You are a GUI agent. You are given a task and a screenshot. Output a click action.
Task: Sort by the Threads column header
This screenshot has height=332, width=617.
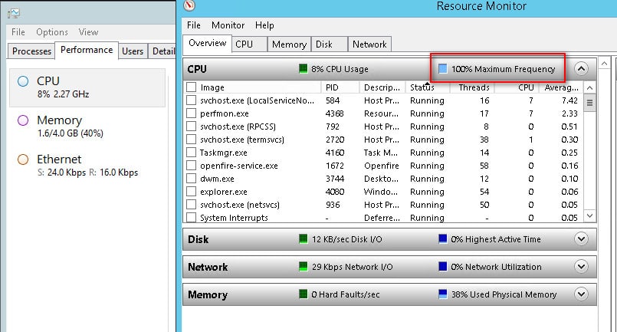(x=474, y=87)
